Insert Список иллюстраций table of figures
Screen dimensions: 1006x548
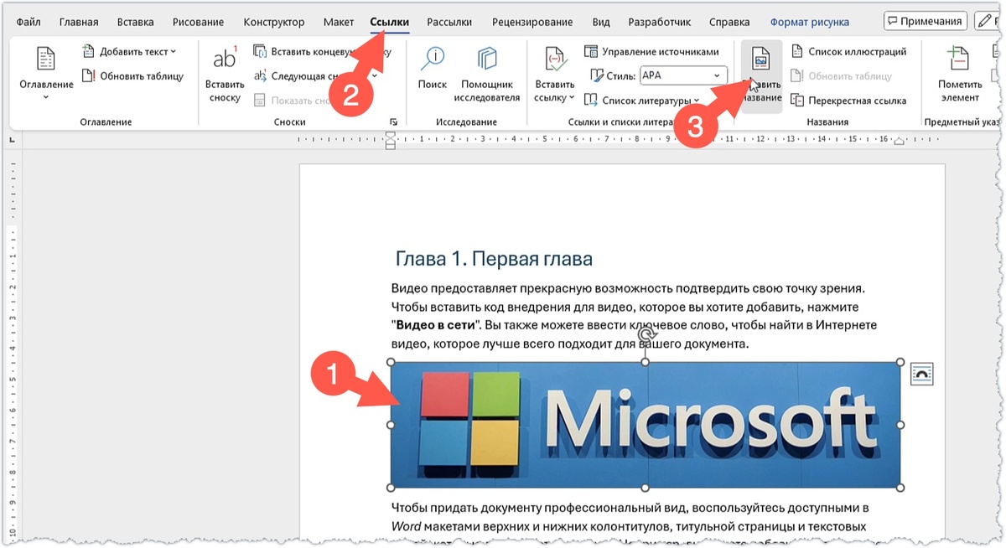[x=848, y=51]
